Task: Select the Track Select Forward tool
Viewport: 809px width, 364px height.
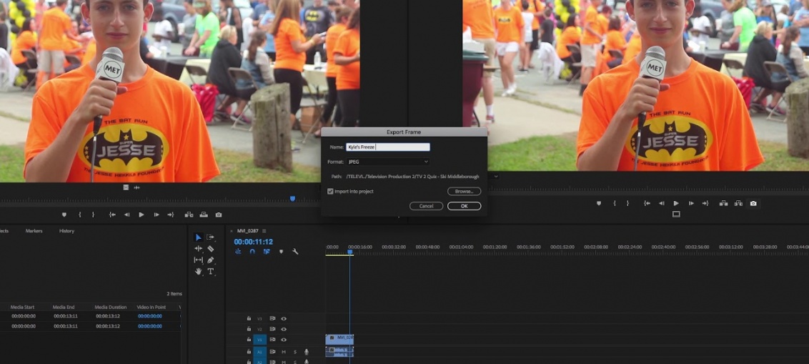Action: tap(211, 237)
